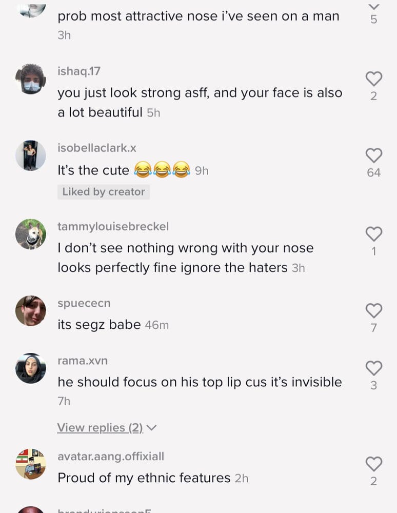Like isobellaclark.x's comment
Screen dimensions: 397x513
tap(373, 156)
